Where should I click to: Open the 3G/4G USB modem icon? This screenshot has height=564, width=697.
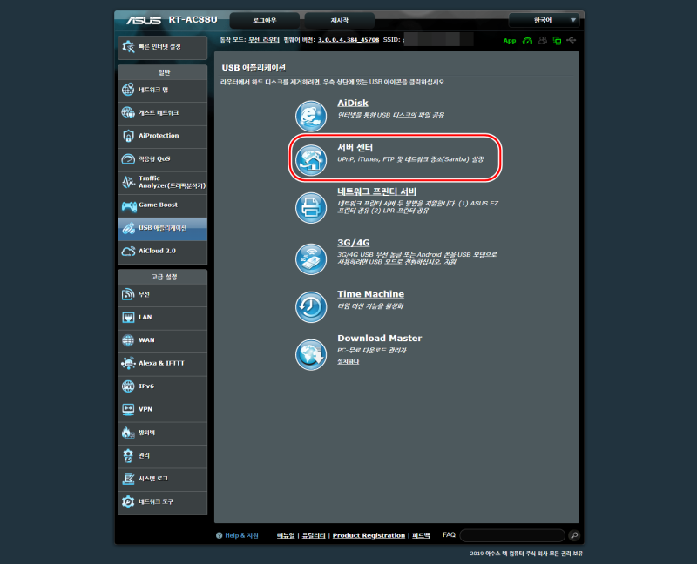pyautogui.click(x=311, y=258)
